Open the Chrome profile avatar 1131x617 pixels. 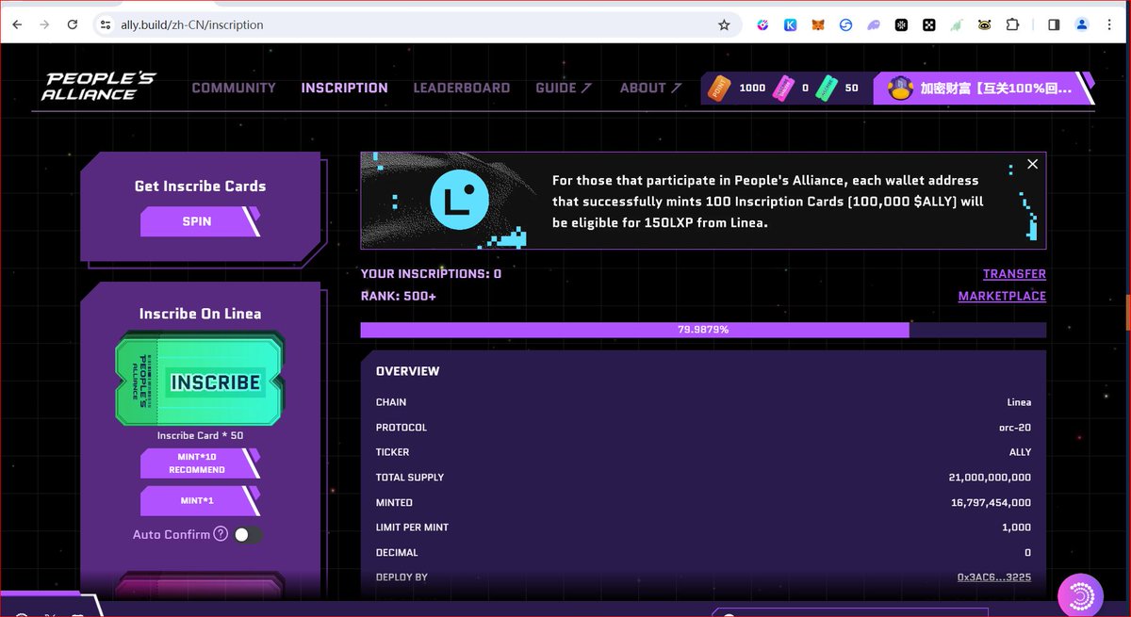pyautogui.click(x=1082, y=25)
